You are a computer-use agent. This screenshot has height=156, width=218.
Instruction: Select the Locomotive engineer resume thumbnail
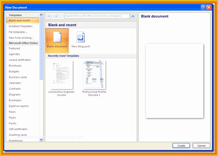62,75
